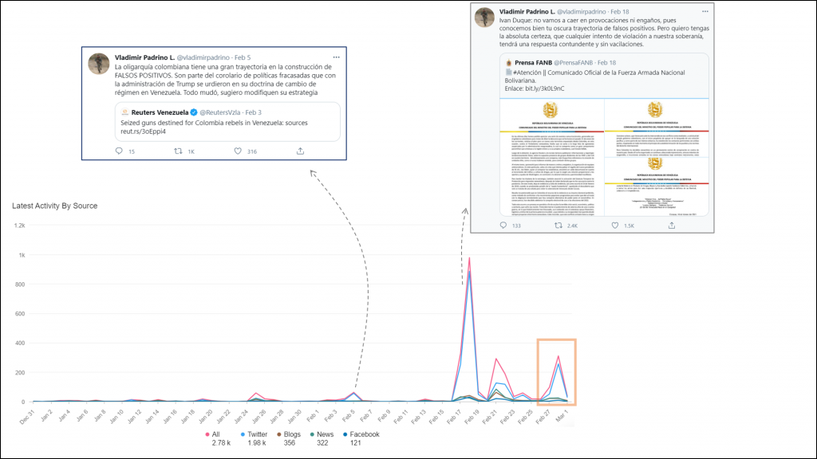Click reply icon on Feb 18 tweet

pos(503,226)
